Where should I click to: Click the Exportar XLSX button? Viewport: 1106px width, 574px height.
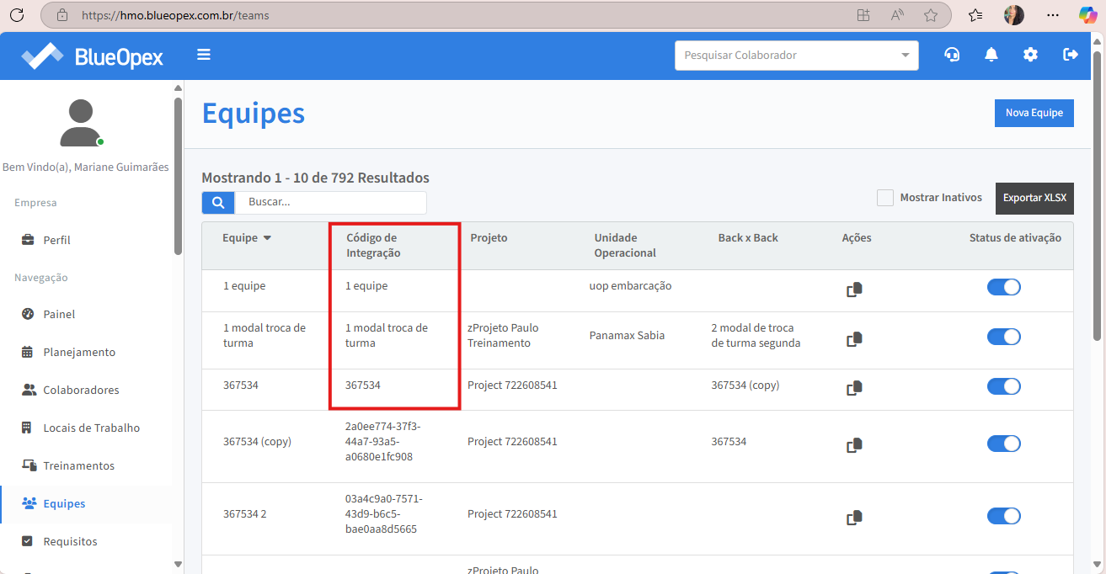[x=1034, y=198]
